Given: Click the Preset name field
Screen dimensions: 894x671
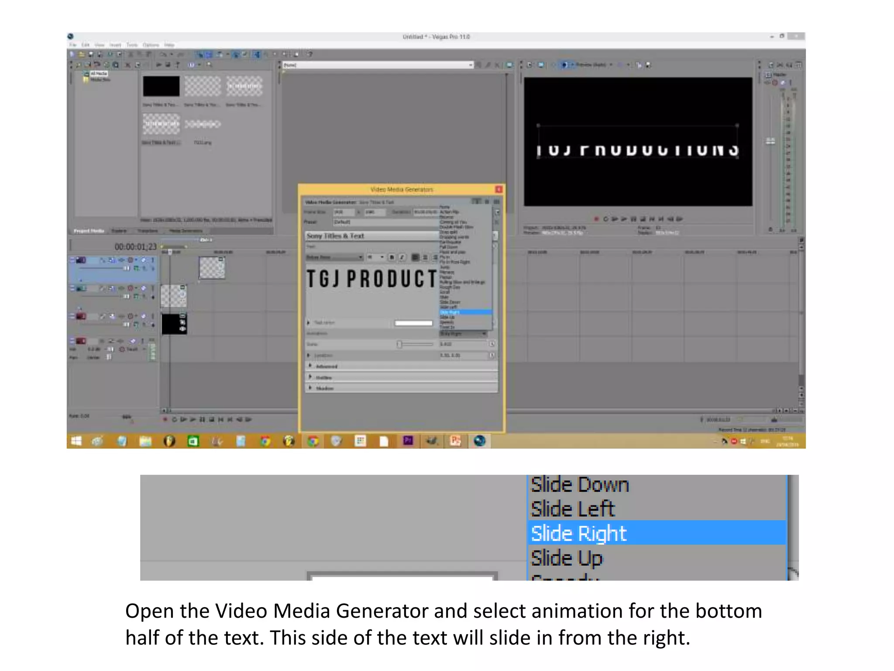Looking at the screenshot, I should 386,222.
